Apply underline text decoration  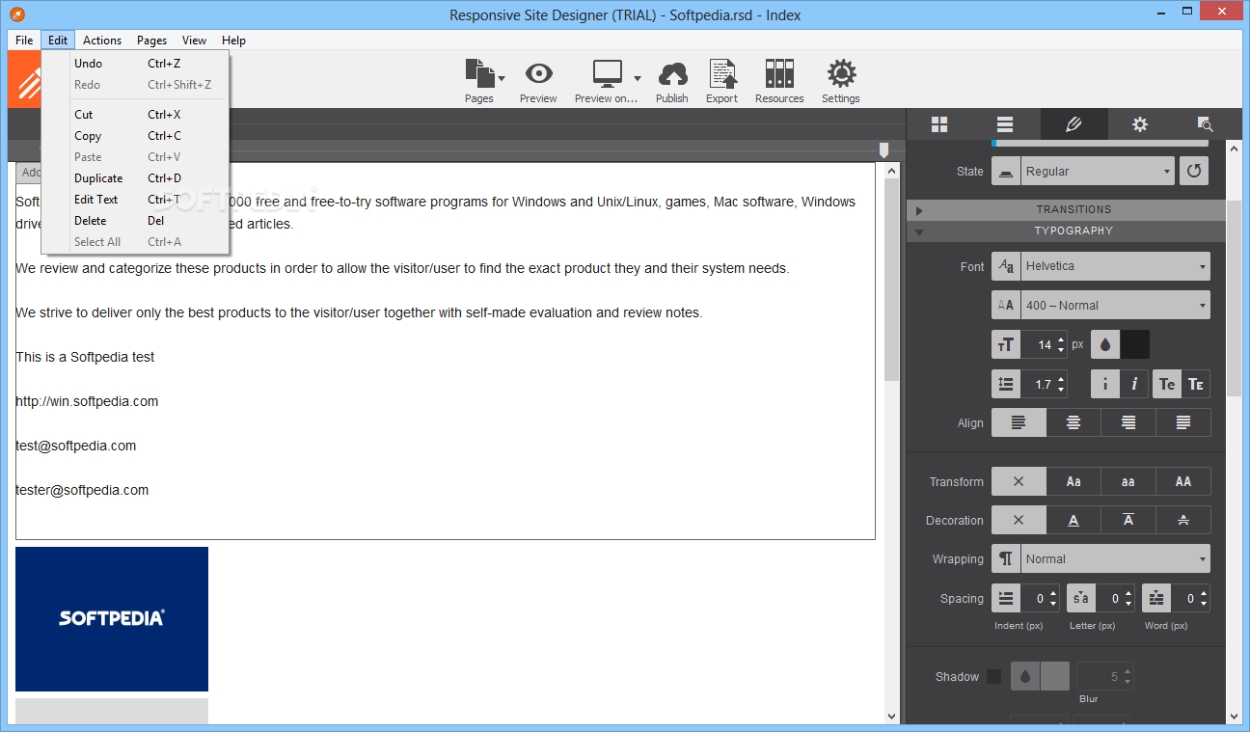(x=1073, y=520)
